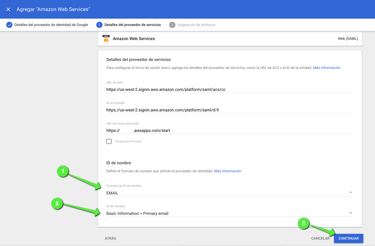
Task: Close the Agregar Amazon Web Services dialog
Action: click(x=8, y=9)
